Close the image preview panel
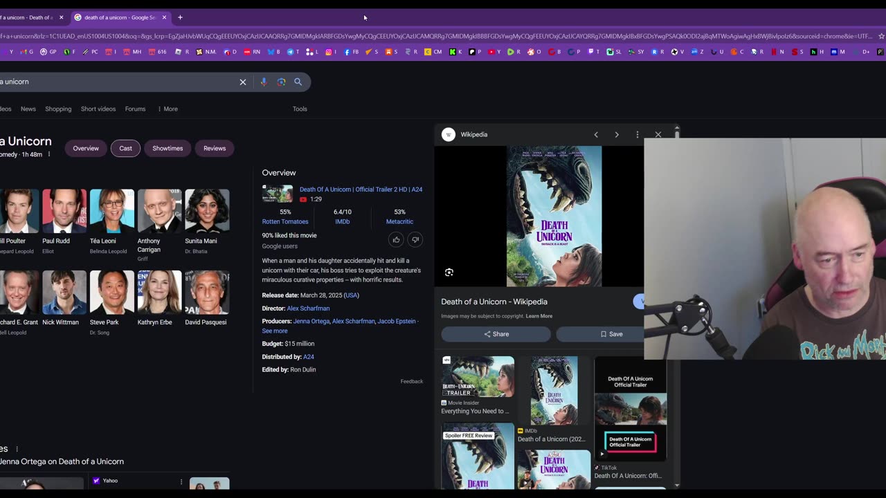 pos(658,134)
